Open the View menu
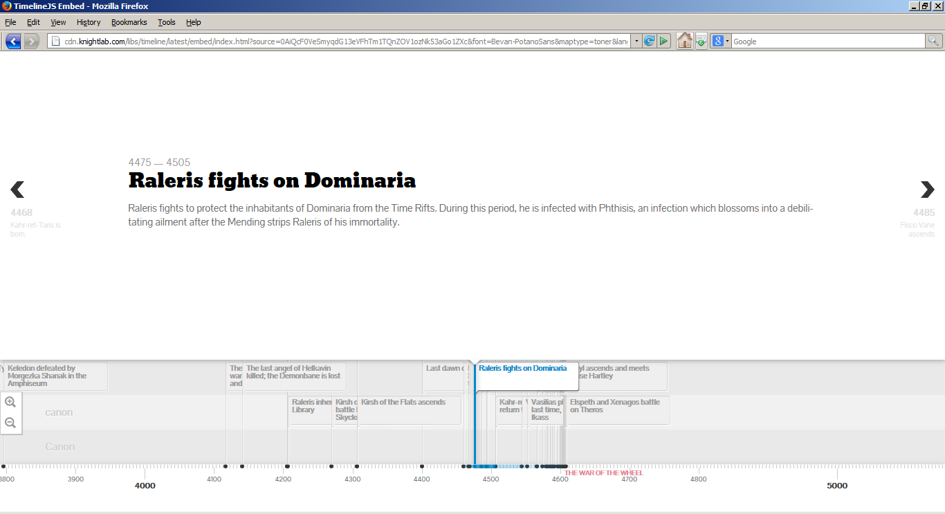Viewport: 945px width, 514px height. pos(58,22)
